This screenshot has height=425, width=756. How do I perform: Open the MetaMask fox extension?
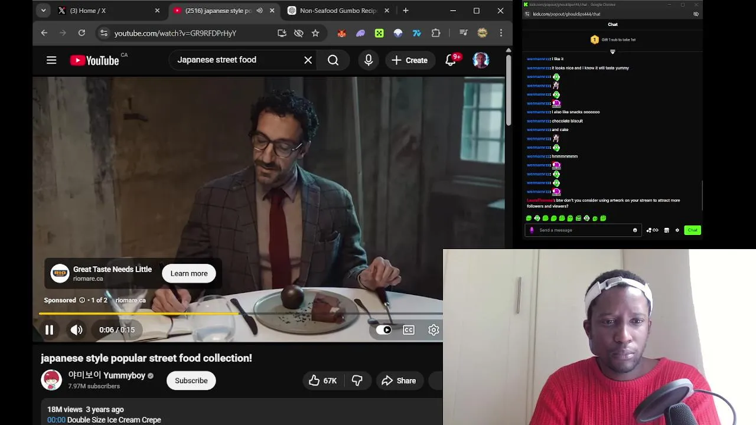point(341,33)
